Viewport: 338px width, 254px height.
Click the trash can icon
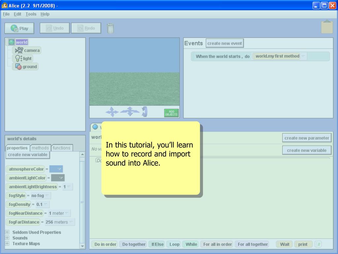[x=110, y=28]
